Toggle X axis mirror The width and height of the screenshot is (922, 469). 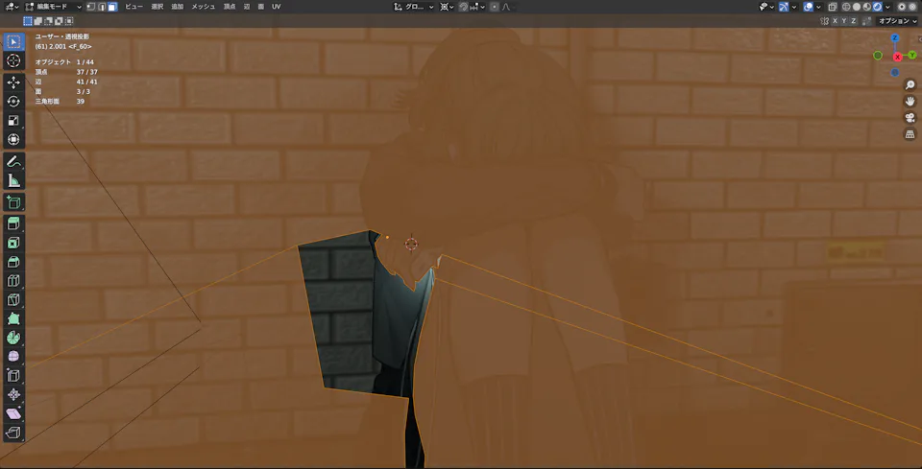(835, 20)
